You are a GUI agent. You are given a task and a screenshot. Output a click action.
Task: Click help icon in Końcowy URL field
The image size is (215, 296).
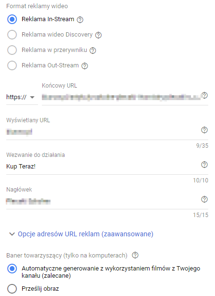point(204,95)
